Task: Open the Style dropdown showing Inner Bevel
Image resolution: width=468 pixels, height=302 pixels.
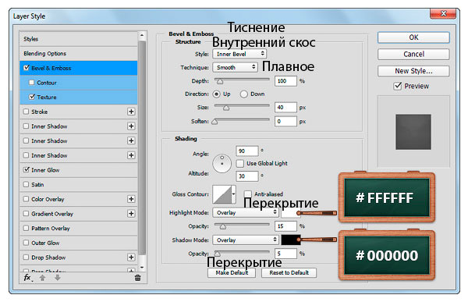Action: [x=239, y=54]
